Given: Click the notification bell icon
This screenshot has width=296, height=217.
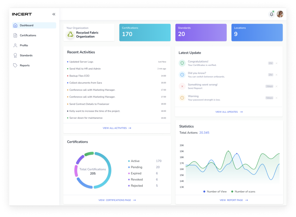Looking at the screenshot, I should click(x=271, y=14).
